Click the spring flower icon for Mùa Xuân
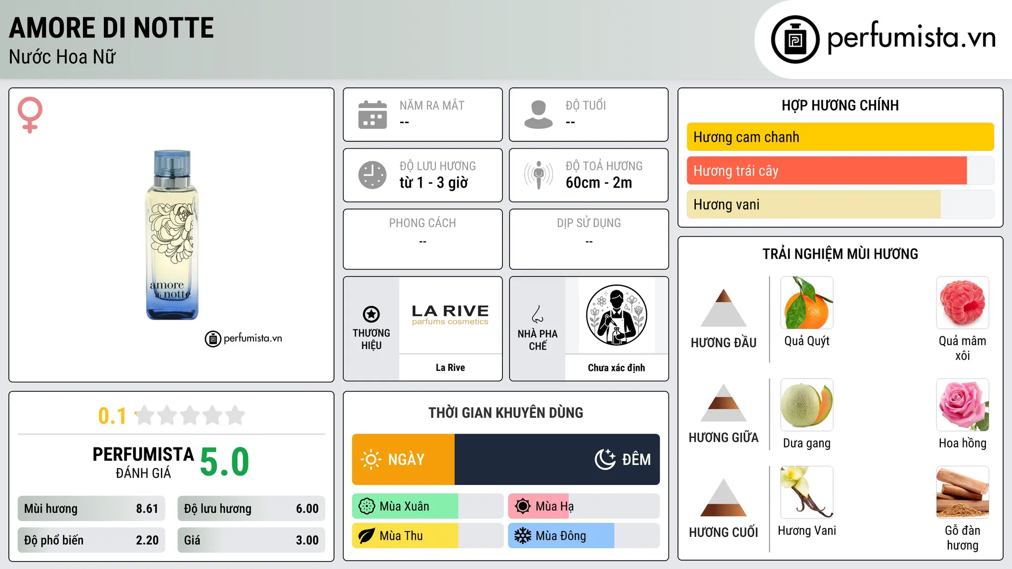The image size is (1012, 569). tap(367, 506)
